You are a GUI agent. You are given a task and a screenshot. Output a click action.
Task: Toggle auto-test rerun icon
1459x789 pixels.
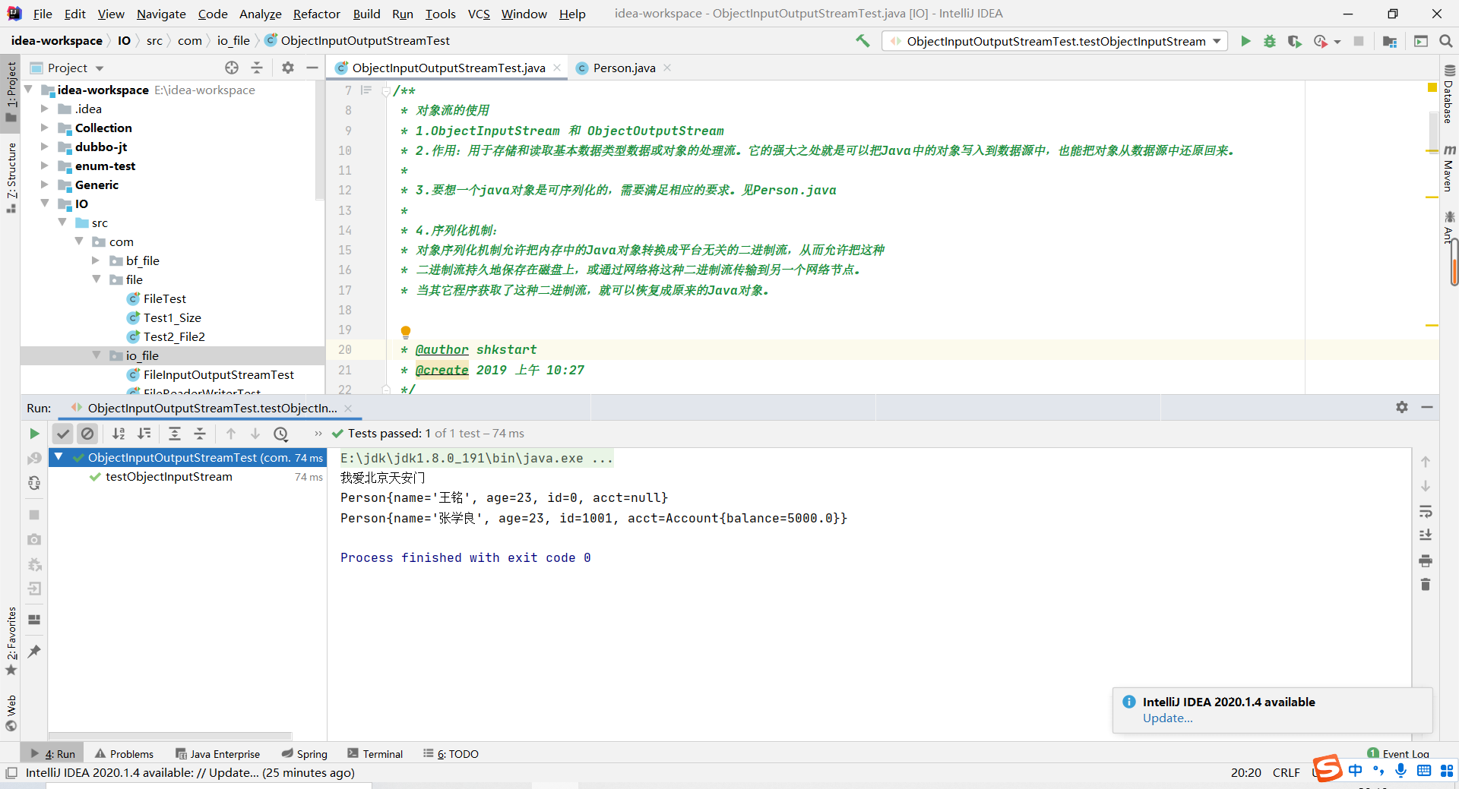click(34, 483)
